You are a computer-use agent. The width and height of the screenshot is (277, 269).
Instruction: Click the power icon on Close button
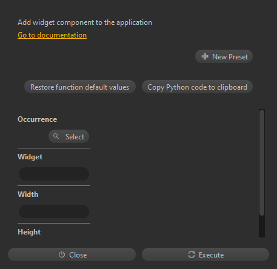(x=62, y=254)
